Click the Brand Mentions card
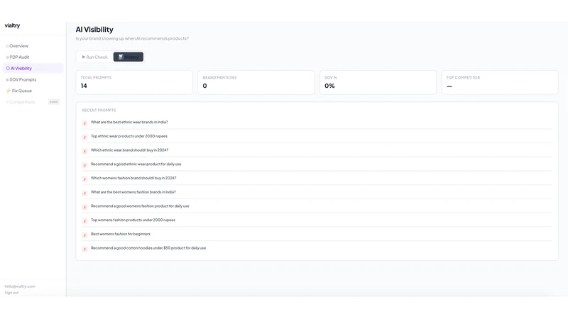This screenshot has height=319, width=568. tap(256, 82)
